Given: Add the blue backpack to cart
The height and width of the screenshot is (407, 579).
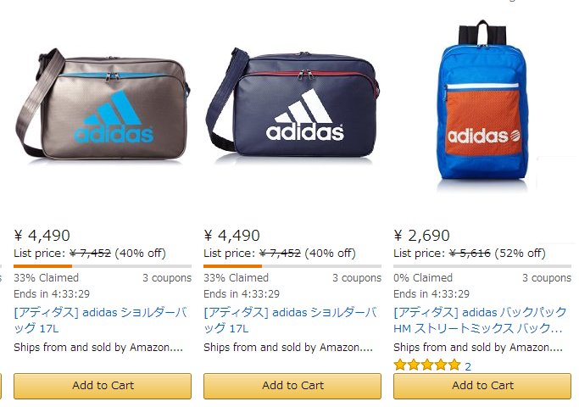Looking at the screenshot, I should click(482, 385).
